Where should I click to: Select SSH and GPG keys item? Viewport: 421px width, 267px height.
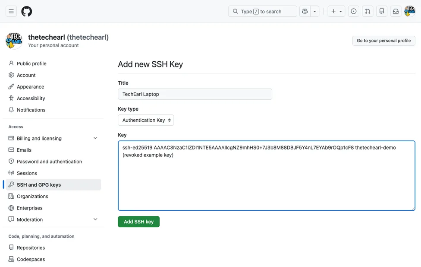53,185
